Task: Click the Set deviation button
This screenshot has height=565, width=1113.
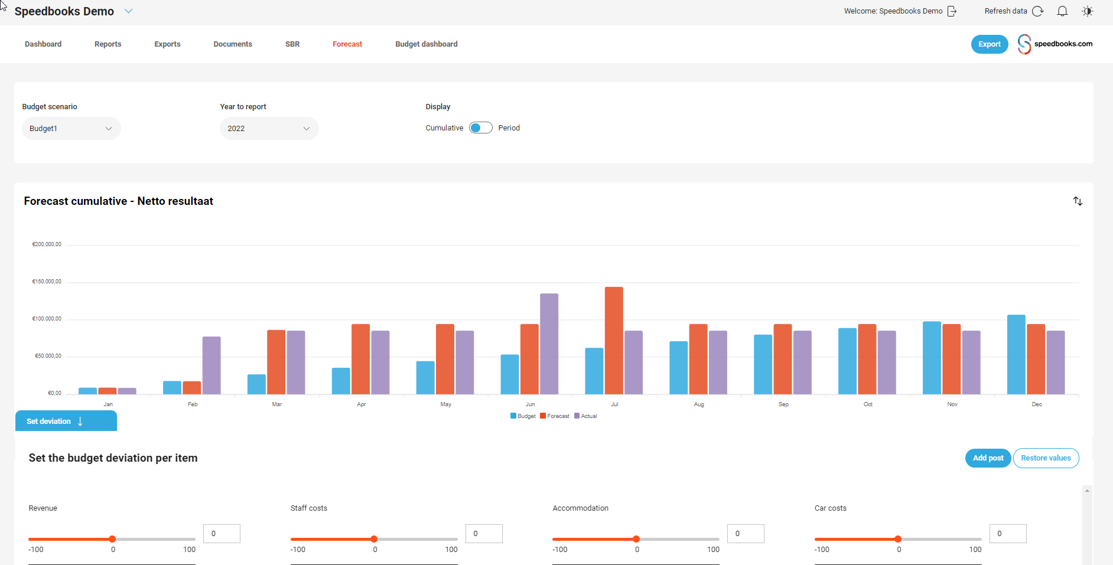Action: pos(66,421)
